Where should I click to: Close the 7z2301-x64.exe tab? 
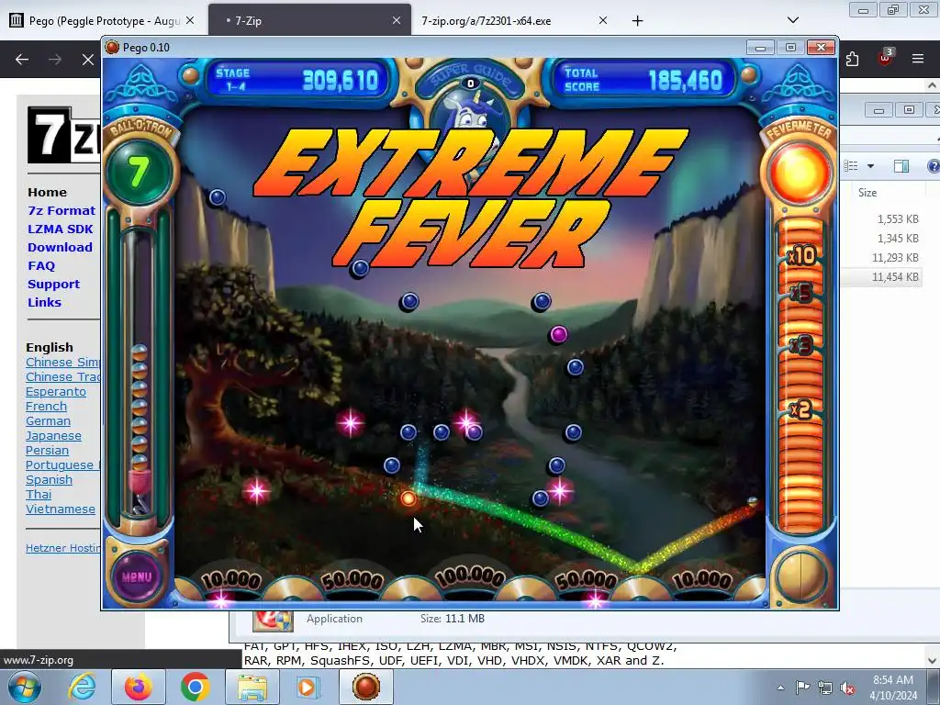[603, 20]
